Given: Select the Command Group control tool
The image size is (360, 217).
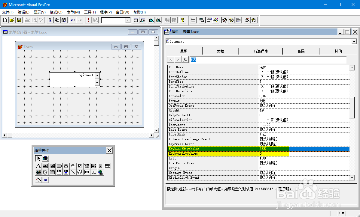Looking at the screenshot, I should click(x=66, y=166).
